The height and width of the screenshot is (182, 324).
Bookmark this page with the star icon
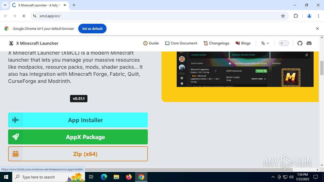pos(283,16)
